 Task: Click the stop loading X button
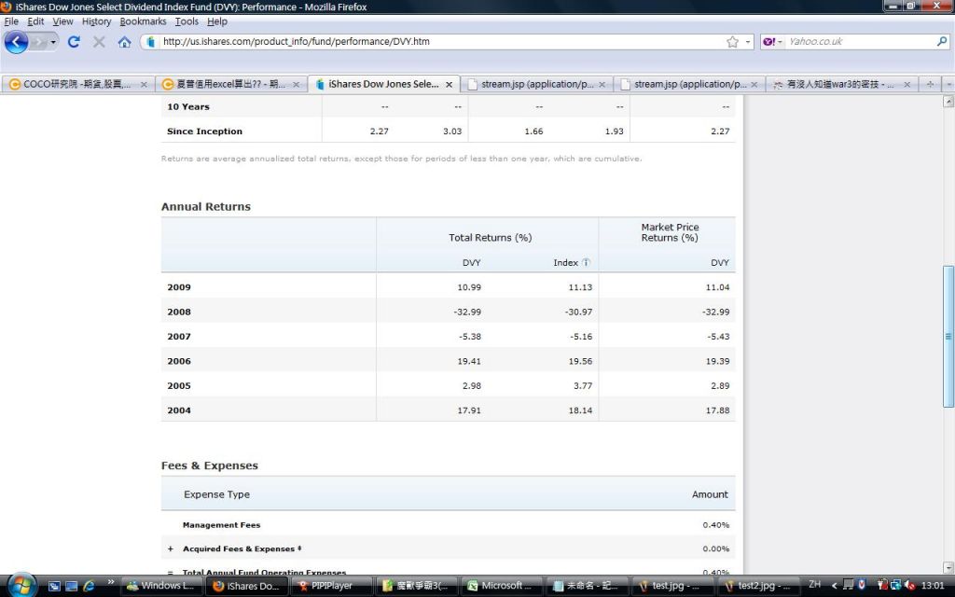99,42
